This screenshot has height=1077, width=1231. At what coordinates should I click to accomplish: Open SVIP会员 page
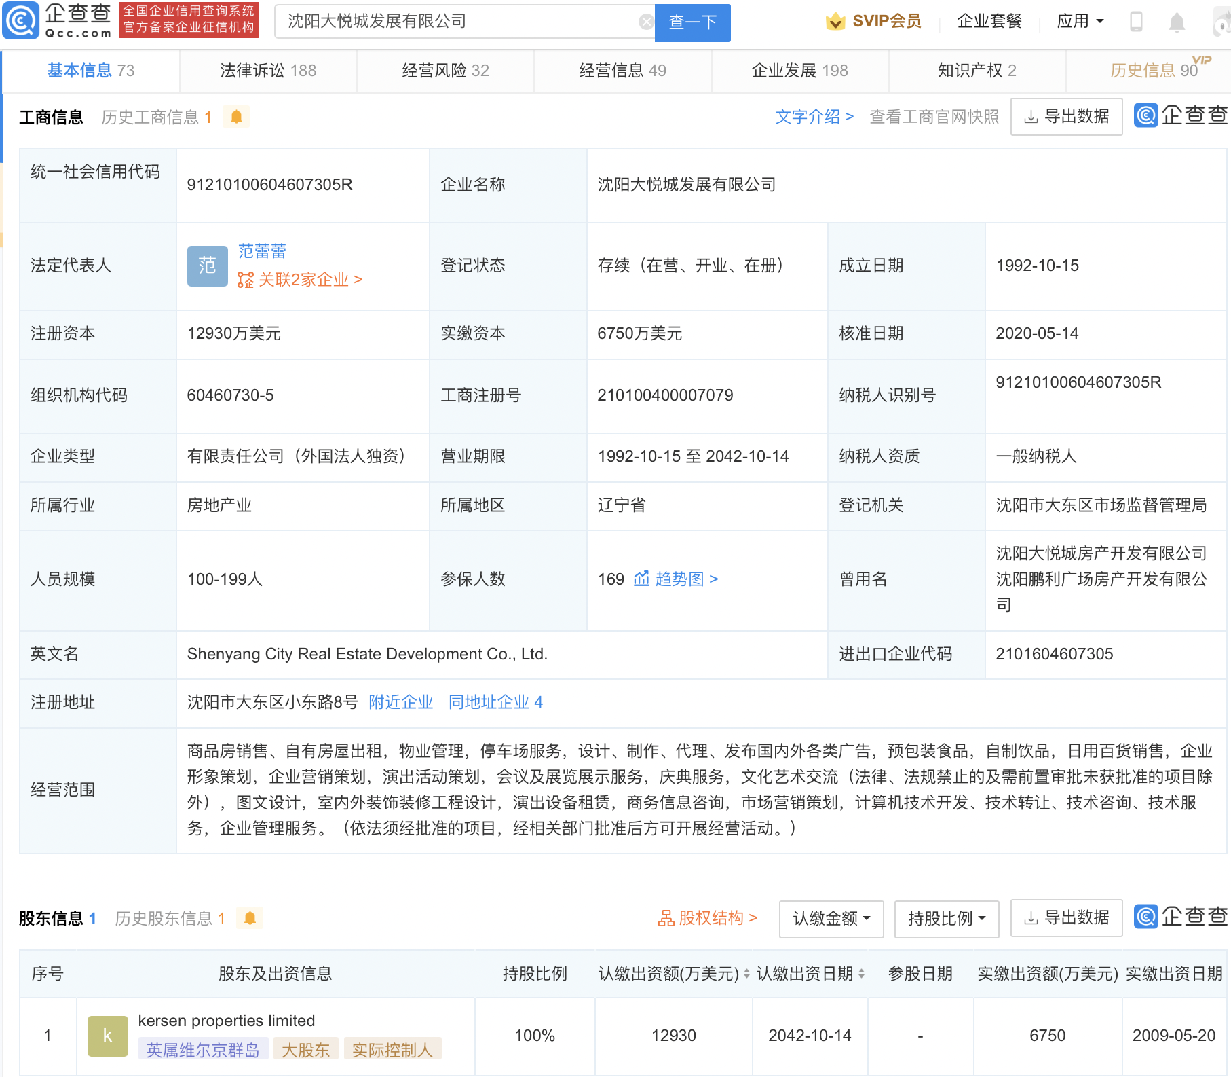point(886,22)
